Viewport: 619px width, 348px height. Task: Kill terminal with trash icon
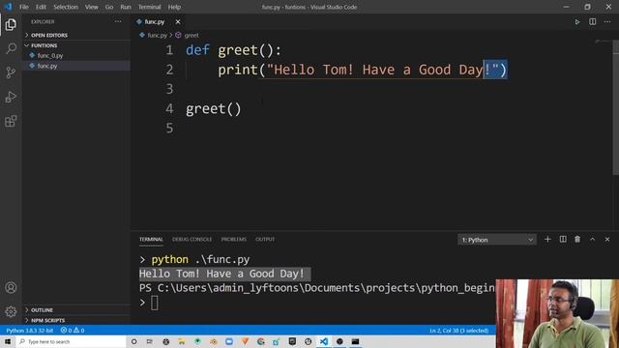tap(577, 239)
